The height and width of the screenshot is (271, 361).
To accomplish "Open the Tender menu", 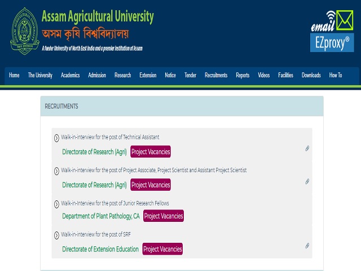I will coord(191,75).
